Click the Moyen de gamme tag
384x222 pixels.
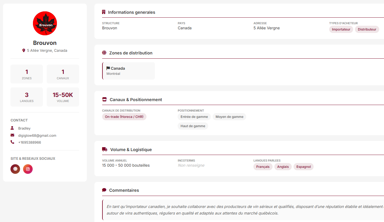(229, 117)
